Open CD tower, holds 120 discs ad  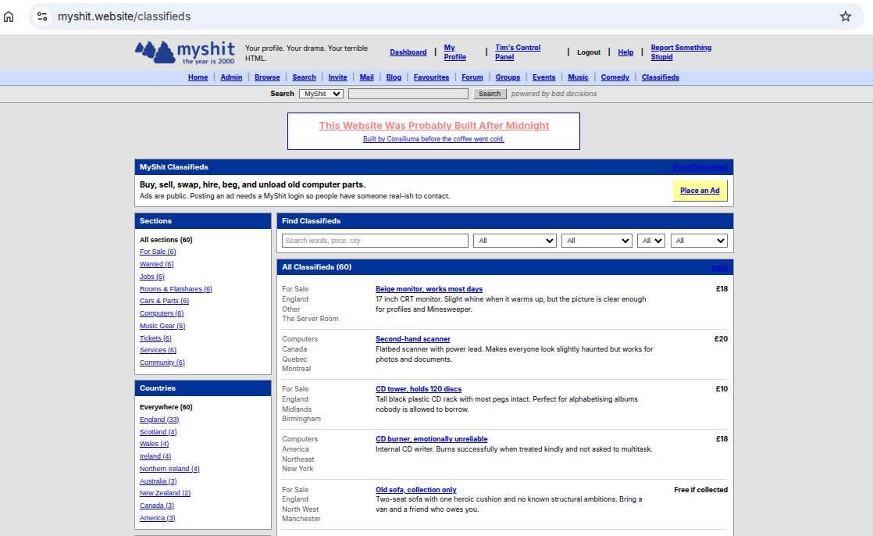[x=419, y=389]
